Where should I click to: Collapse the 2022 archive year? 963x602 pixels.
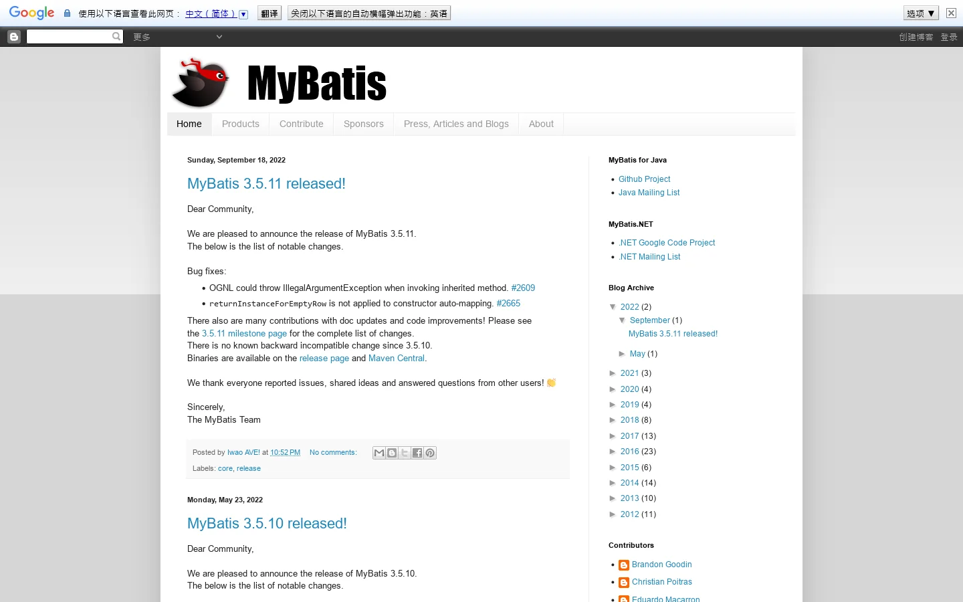613,307
